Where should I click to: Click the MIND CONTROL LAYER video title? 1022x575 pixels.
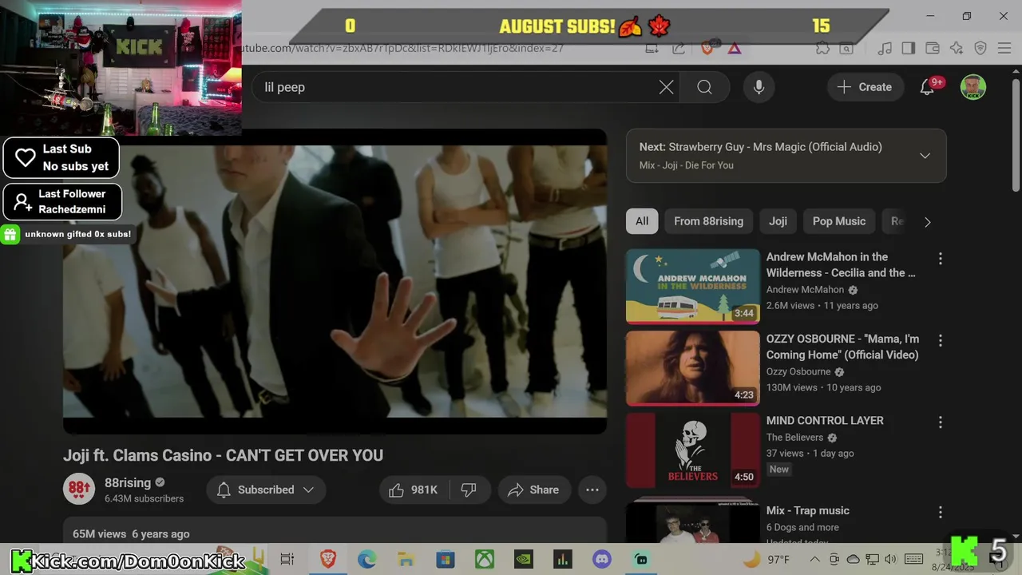coord(825,420)
